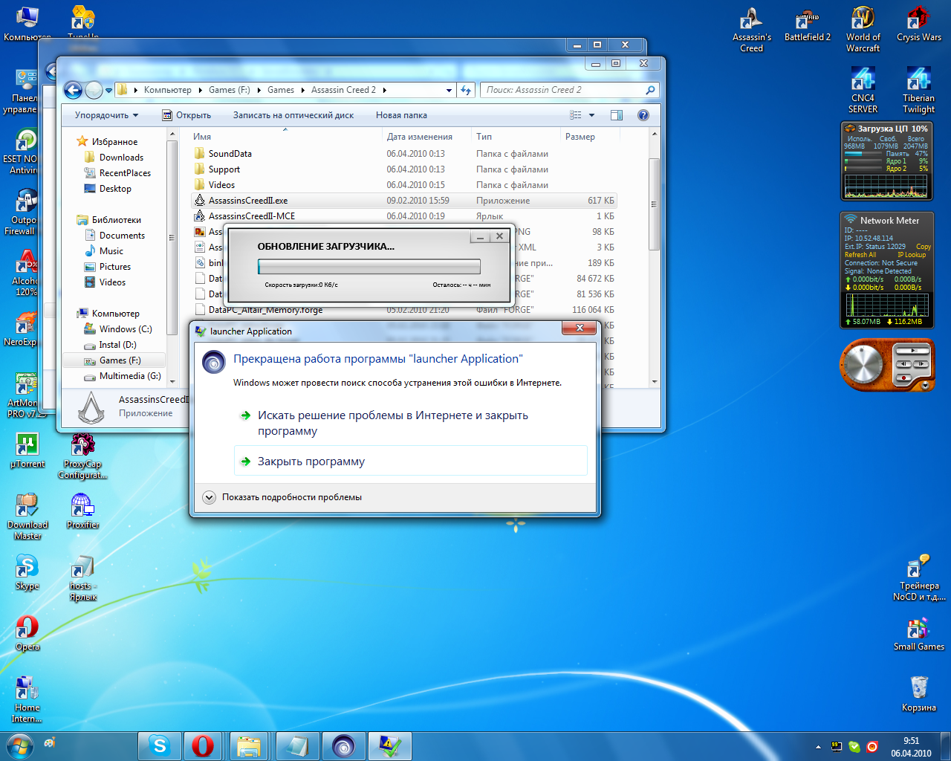
Task: Open the view options dropdown arrow
Action: pos(592,115)
